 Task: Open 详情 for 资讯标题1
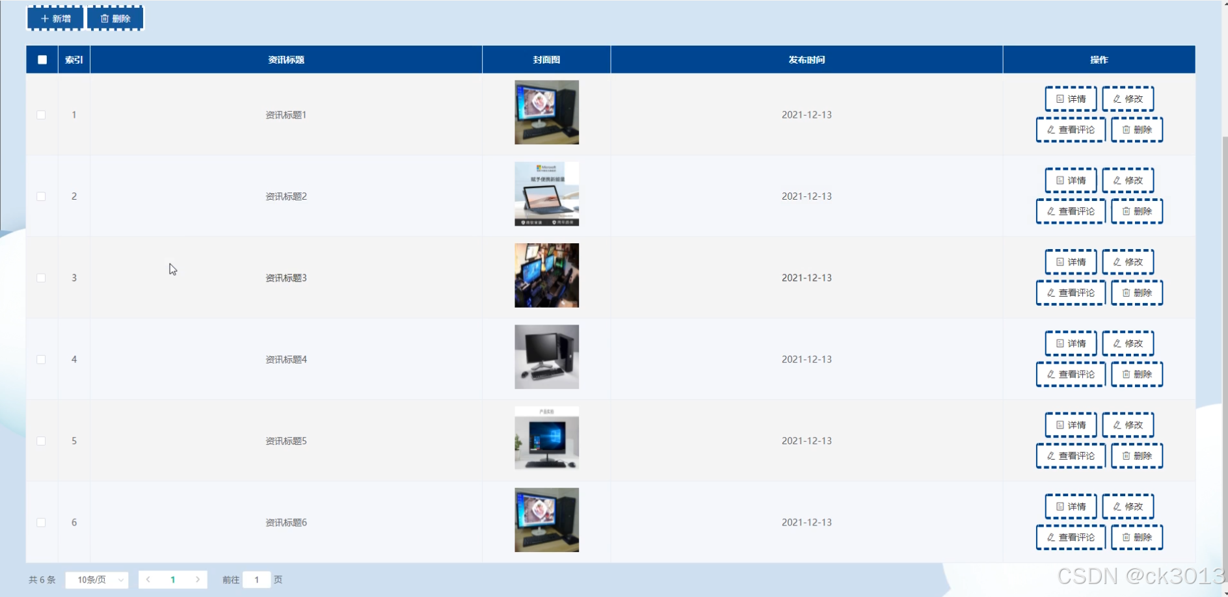tap(1071, 99)
